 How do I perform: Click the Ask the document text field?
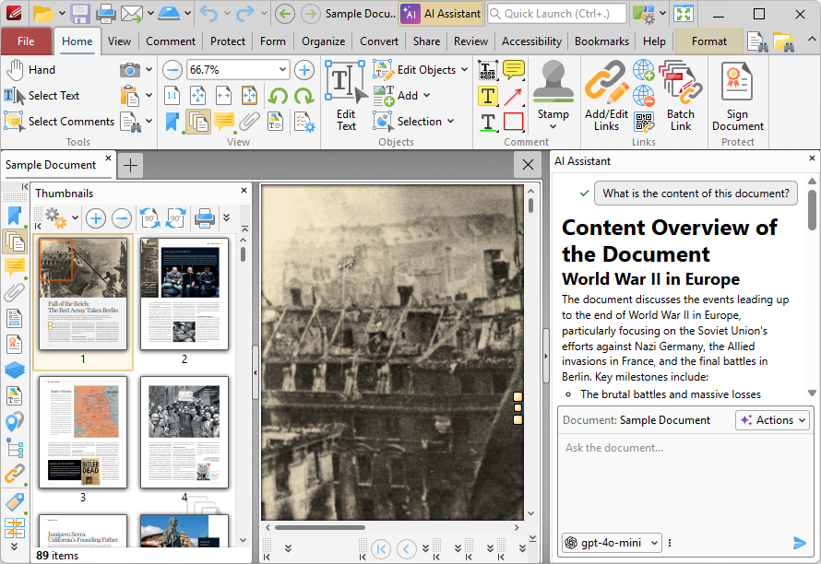pyautogui.click(x=684, y=481)
